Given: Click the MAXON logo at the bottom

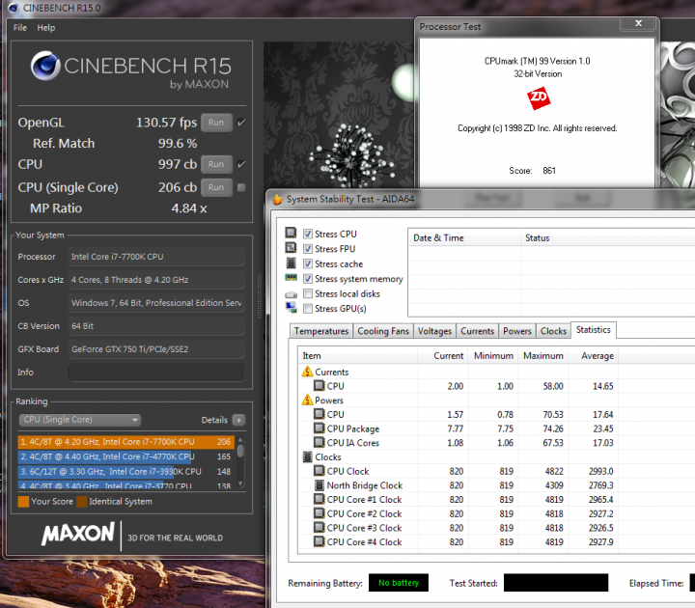Looking at the screenshot, I should [x=78, y=533].
